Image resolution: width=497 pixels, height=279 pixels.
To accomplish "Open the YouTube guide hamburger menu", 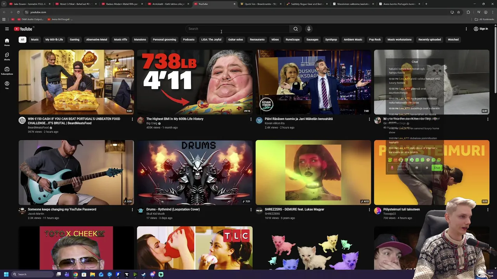I will (x=7, y=29).
